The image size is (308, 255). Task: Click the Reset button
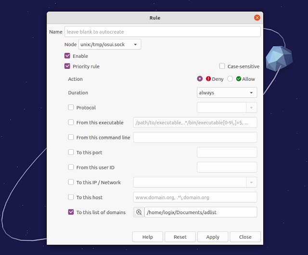tap(180, 237)
